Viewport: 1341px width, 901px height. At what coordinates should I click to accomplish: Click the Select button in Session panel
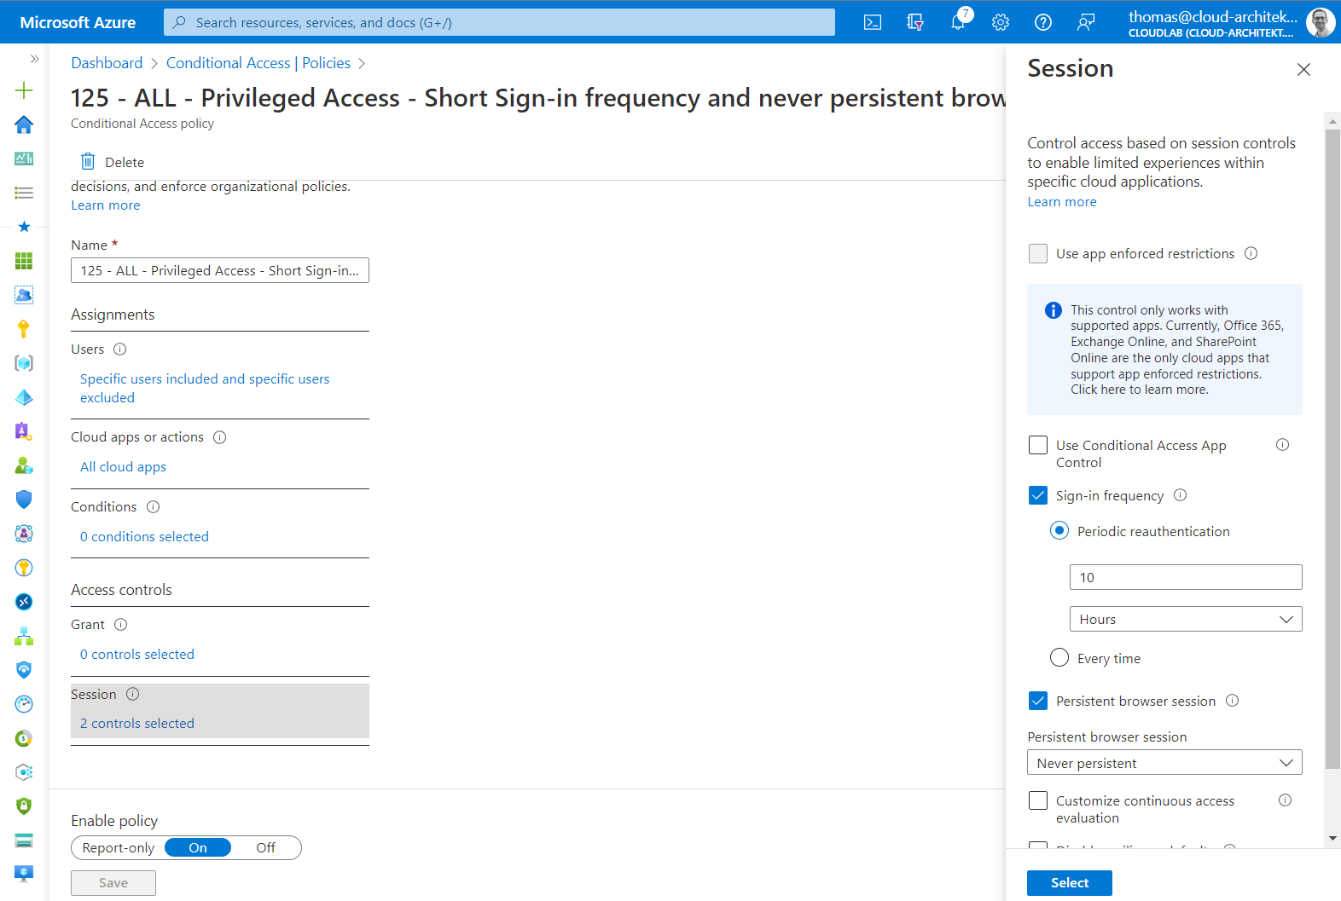[x=1069, y=883]
